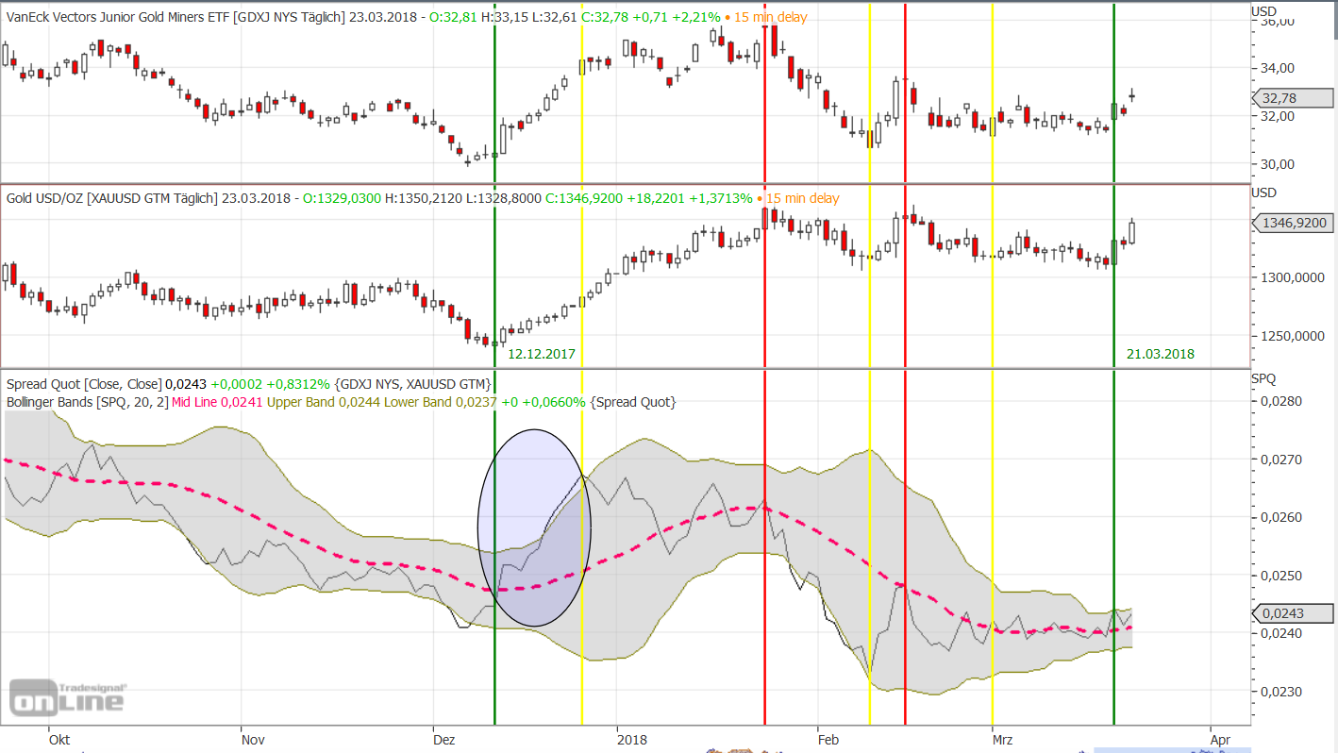This screenshot has height=753, width=1338.
Task: Click the 0,0270 spread axis value
Action: pyautogui.click(x=1282, y=460)
